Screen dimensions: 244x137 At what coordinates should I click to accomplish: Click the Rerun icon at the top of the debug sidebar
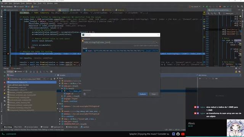(5, 72)
